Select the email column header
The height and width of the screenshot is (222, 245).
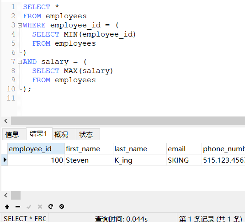pyautogui.click(x=184, y=148)
